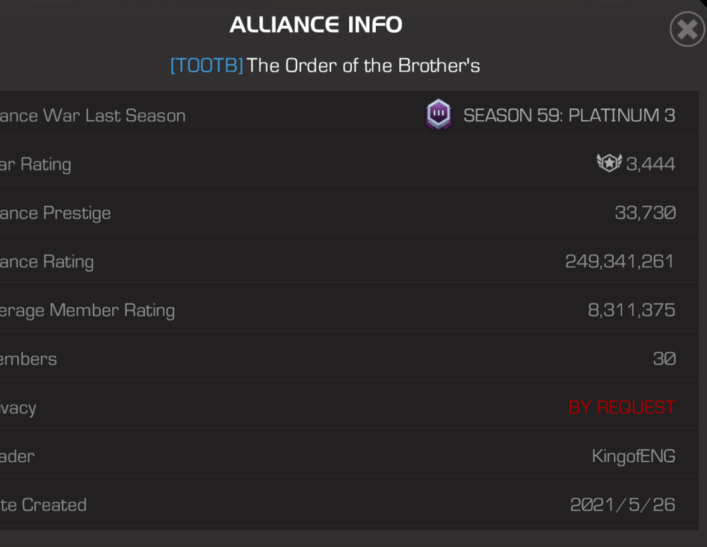
Task: Select Season 59: Platinum 3 text
Action: 569,116
